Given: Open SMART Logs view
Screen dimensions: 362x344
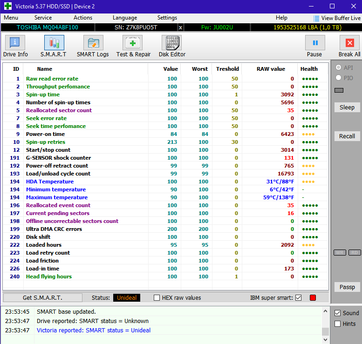Looking at the screenshot, I should point(93,46).
